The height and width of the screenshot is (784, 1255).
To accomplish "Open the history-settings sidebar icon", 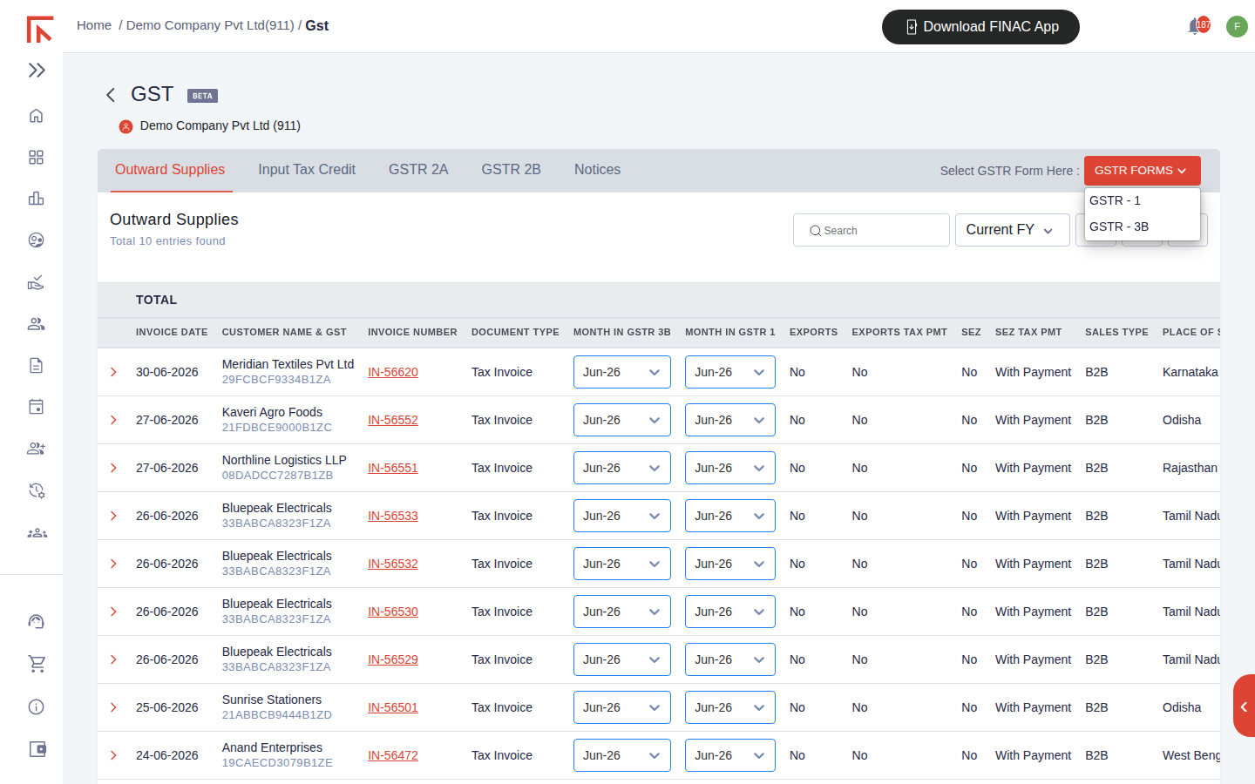I will 36,490.
